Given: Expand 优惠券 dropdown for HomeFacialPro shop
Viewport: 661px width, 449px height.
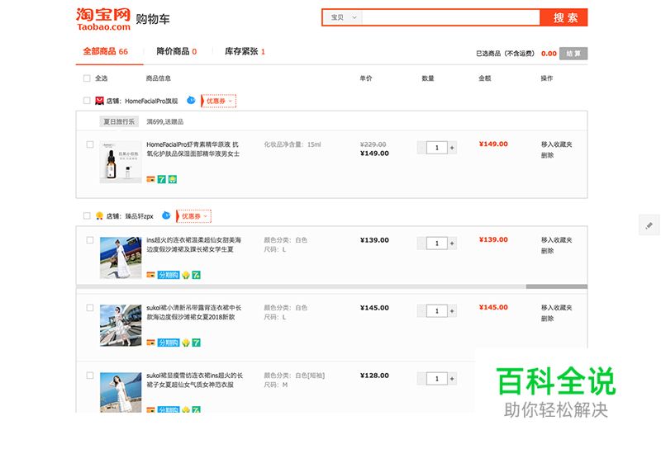Looking at the screenshot, I should pyautogui.click(x=219, y=101).
